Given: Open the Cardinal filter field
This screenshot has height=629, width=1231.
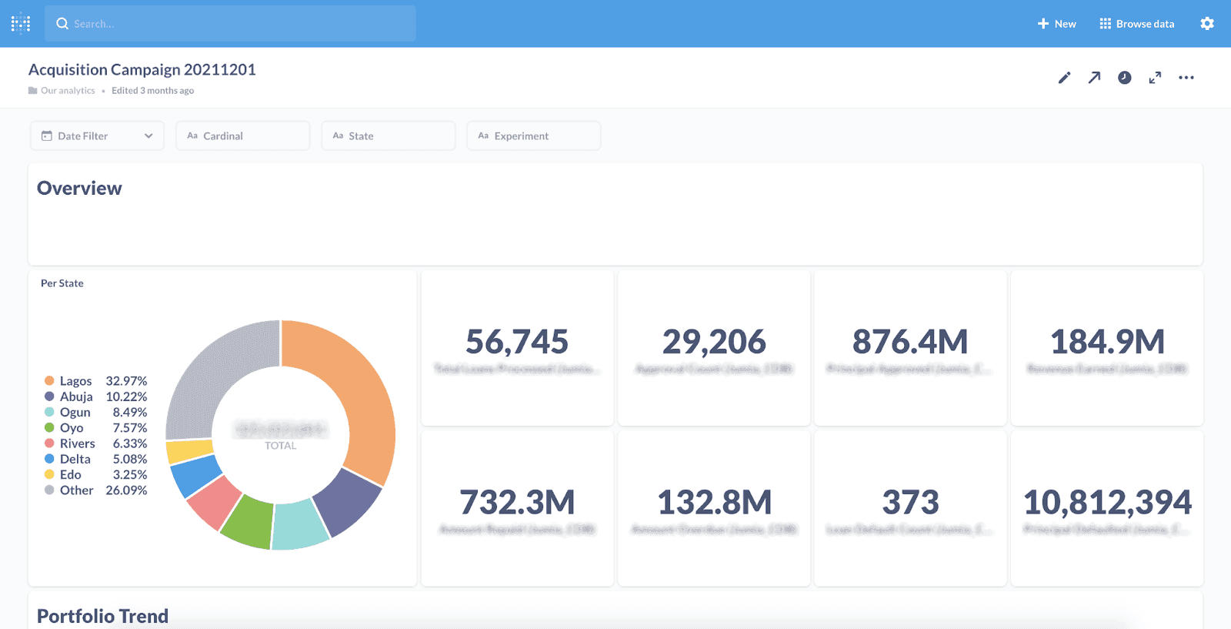Looking at the screenshot, I should pos(242,136).
